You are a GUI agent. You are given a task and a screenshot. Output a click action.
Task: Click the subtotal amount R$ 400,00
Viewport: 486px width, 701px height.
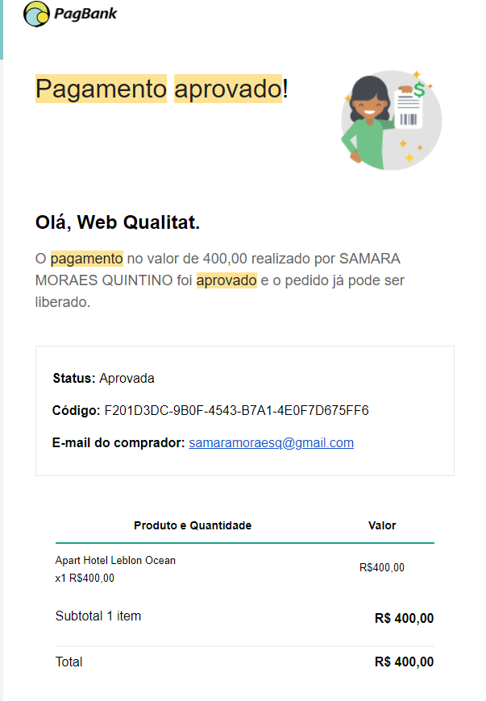(404, 619)
